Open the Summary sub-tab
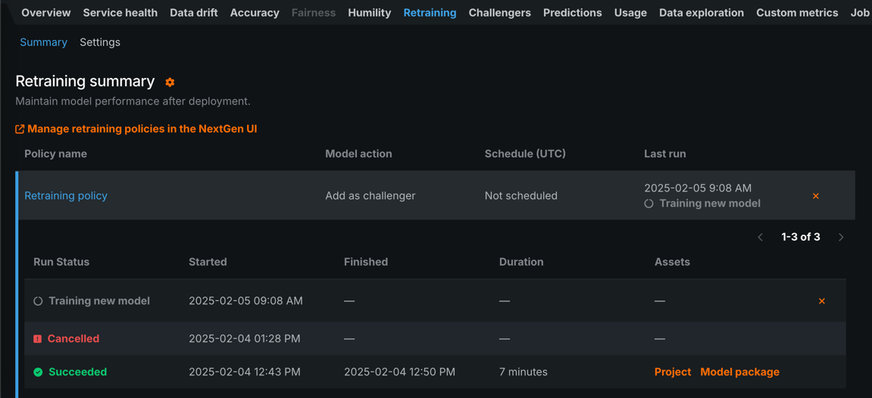Image resolution: width=872 pixels, height=398 pixels. point(43,42)
